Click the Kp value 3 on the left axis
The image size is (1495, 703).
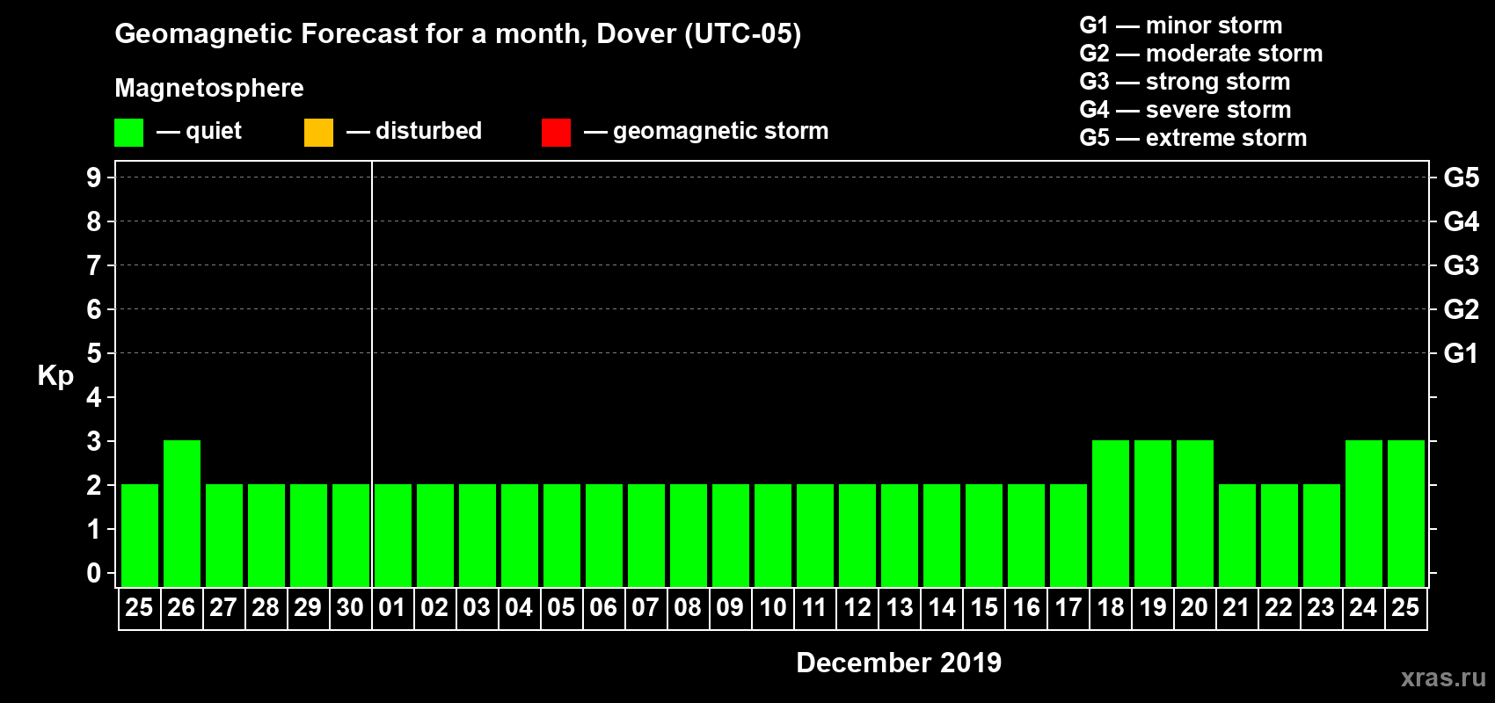click(94, 441)
